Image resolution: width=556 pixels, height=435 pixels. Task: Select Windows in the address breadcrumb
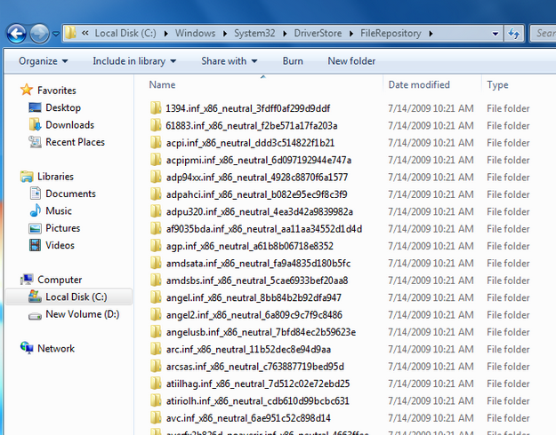(195, 33)
